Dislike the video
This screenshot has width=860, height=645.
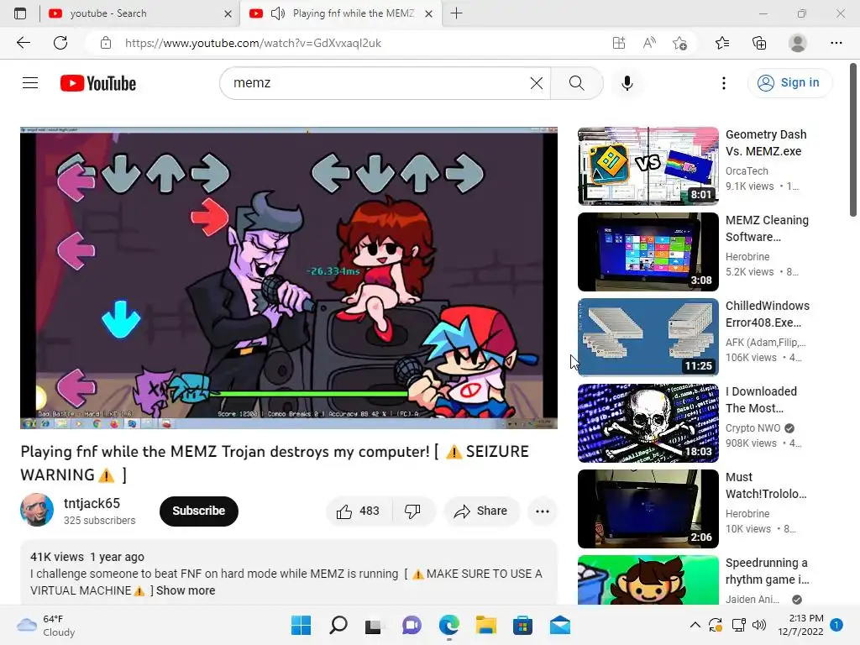coord(412,511)
